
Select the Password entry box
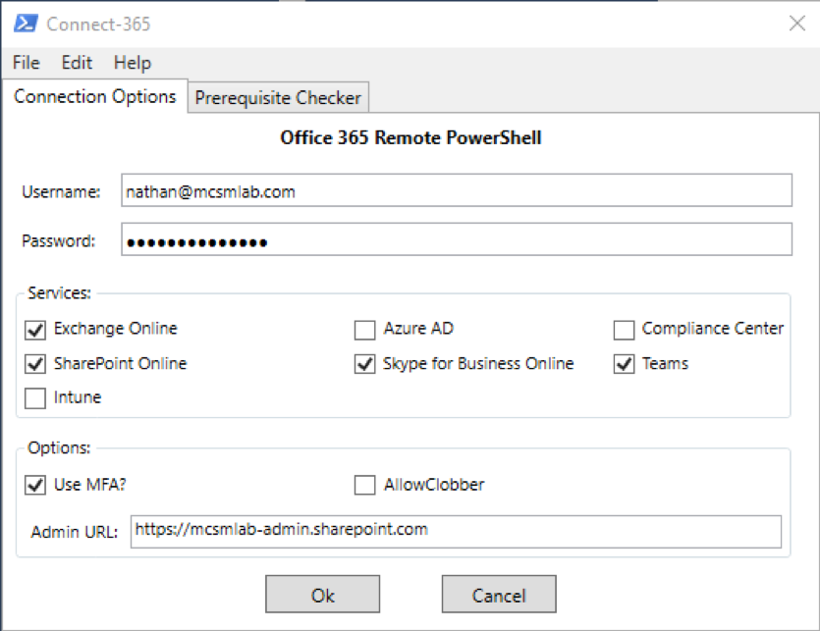coord(457,238)
